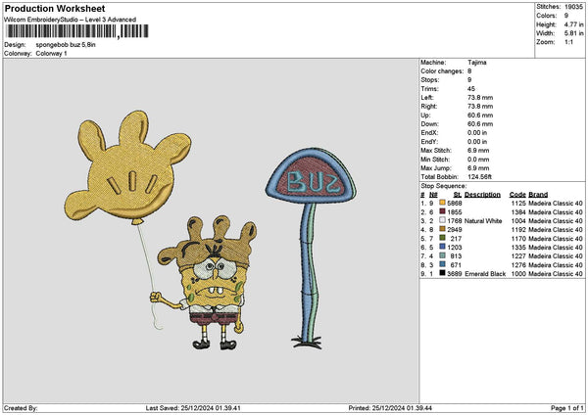Click the 'Stop Sequence:' heading
588x415 pixels.
click(x=444, y=186)
